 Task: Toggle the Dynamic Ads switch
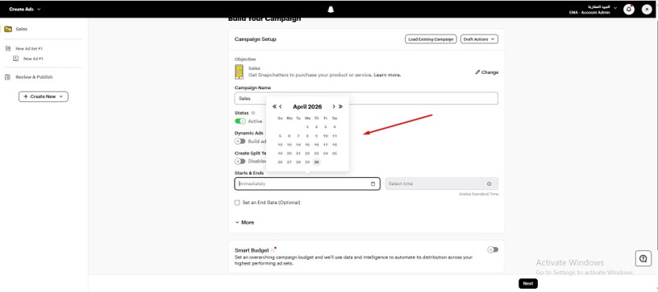click(x=240, y=141)
